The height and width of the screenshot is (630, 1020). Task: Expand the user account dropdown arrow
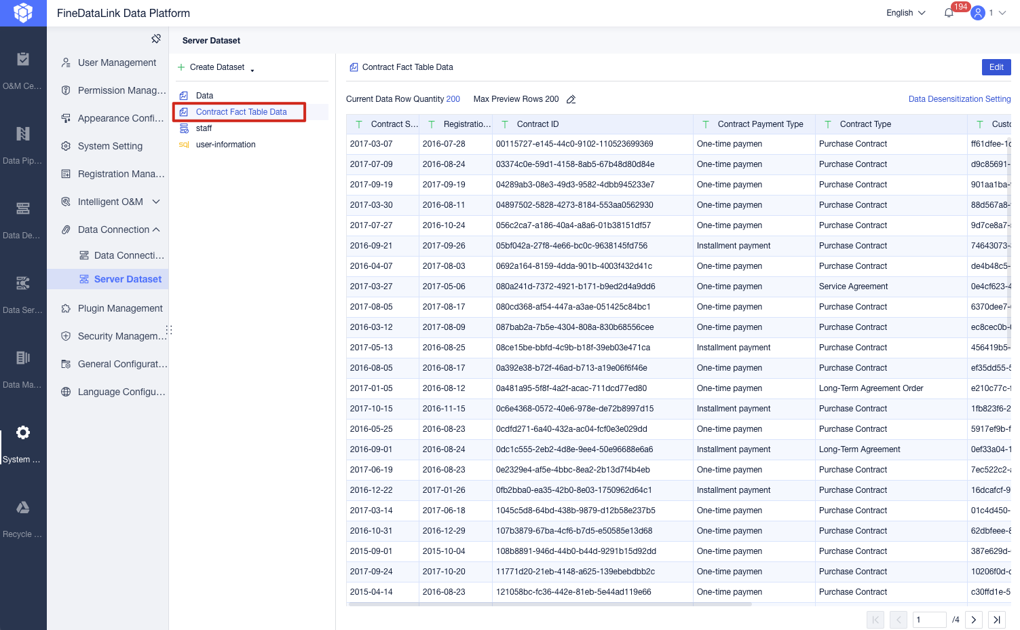pos(1002,13)
